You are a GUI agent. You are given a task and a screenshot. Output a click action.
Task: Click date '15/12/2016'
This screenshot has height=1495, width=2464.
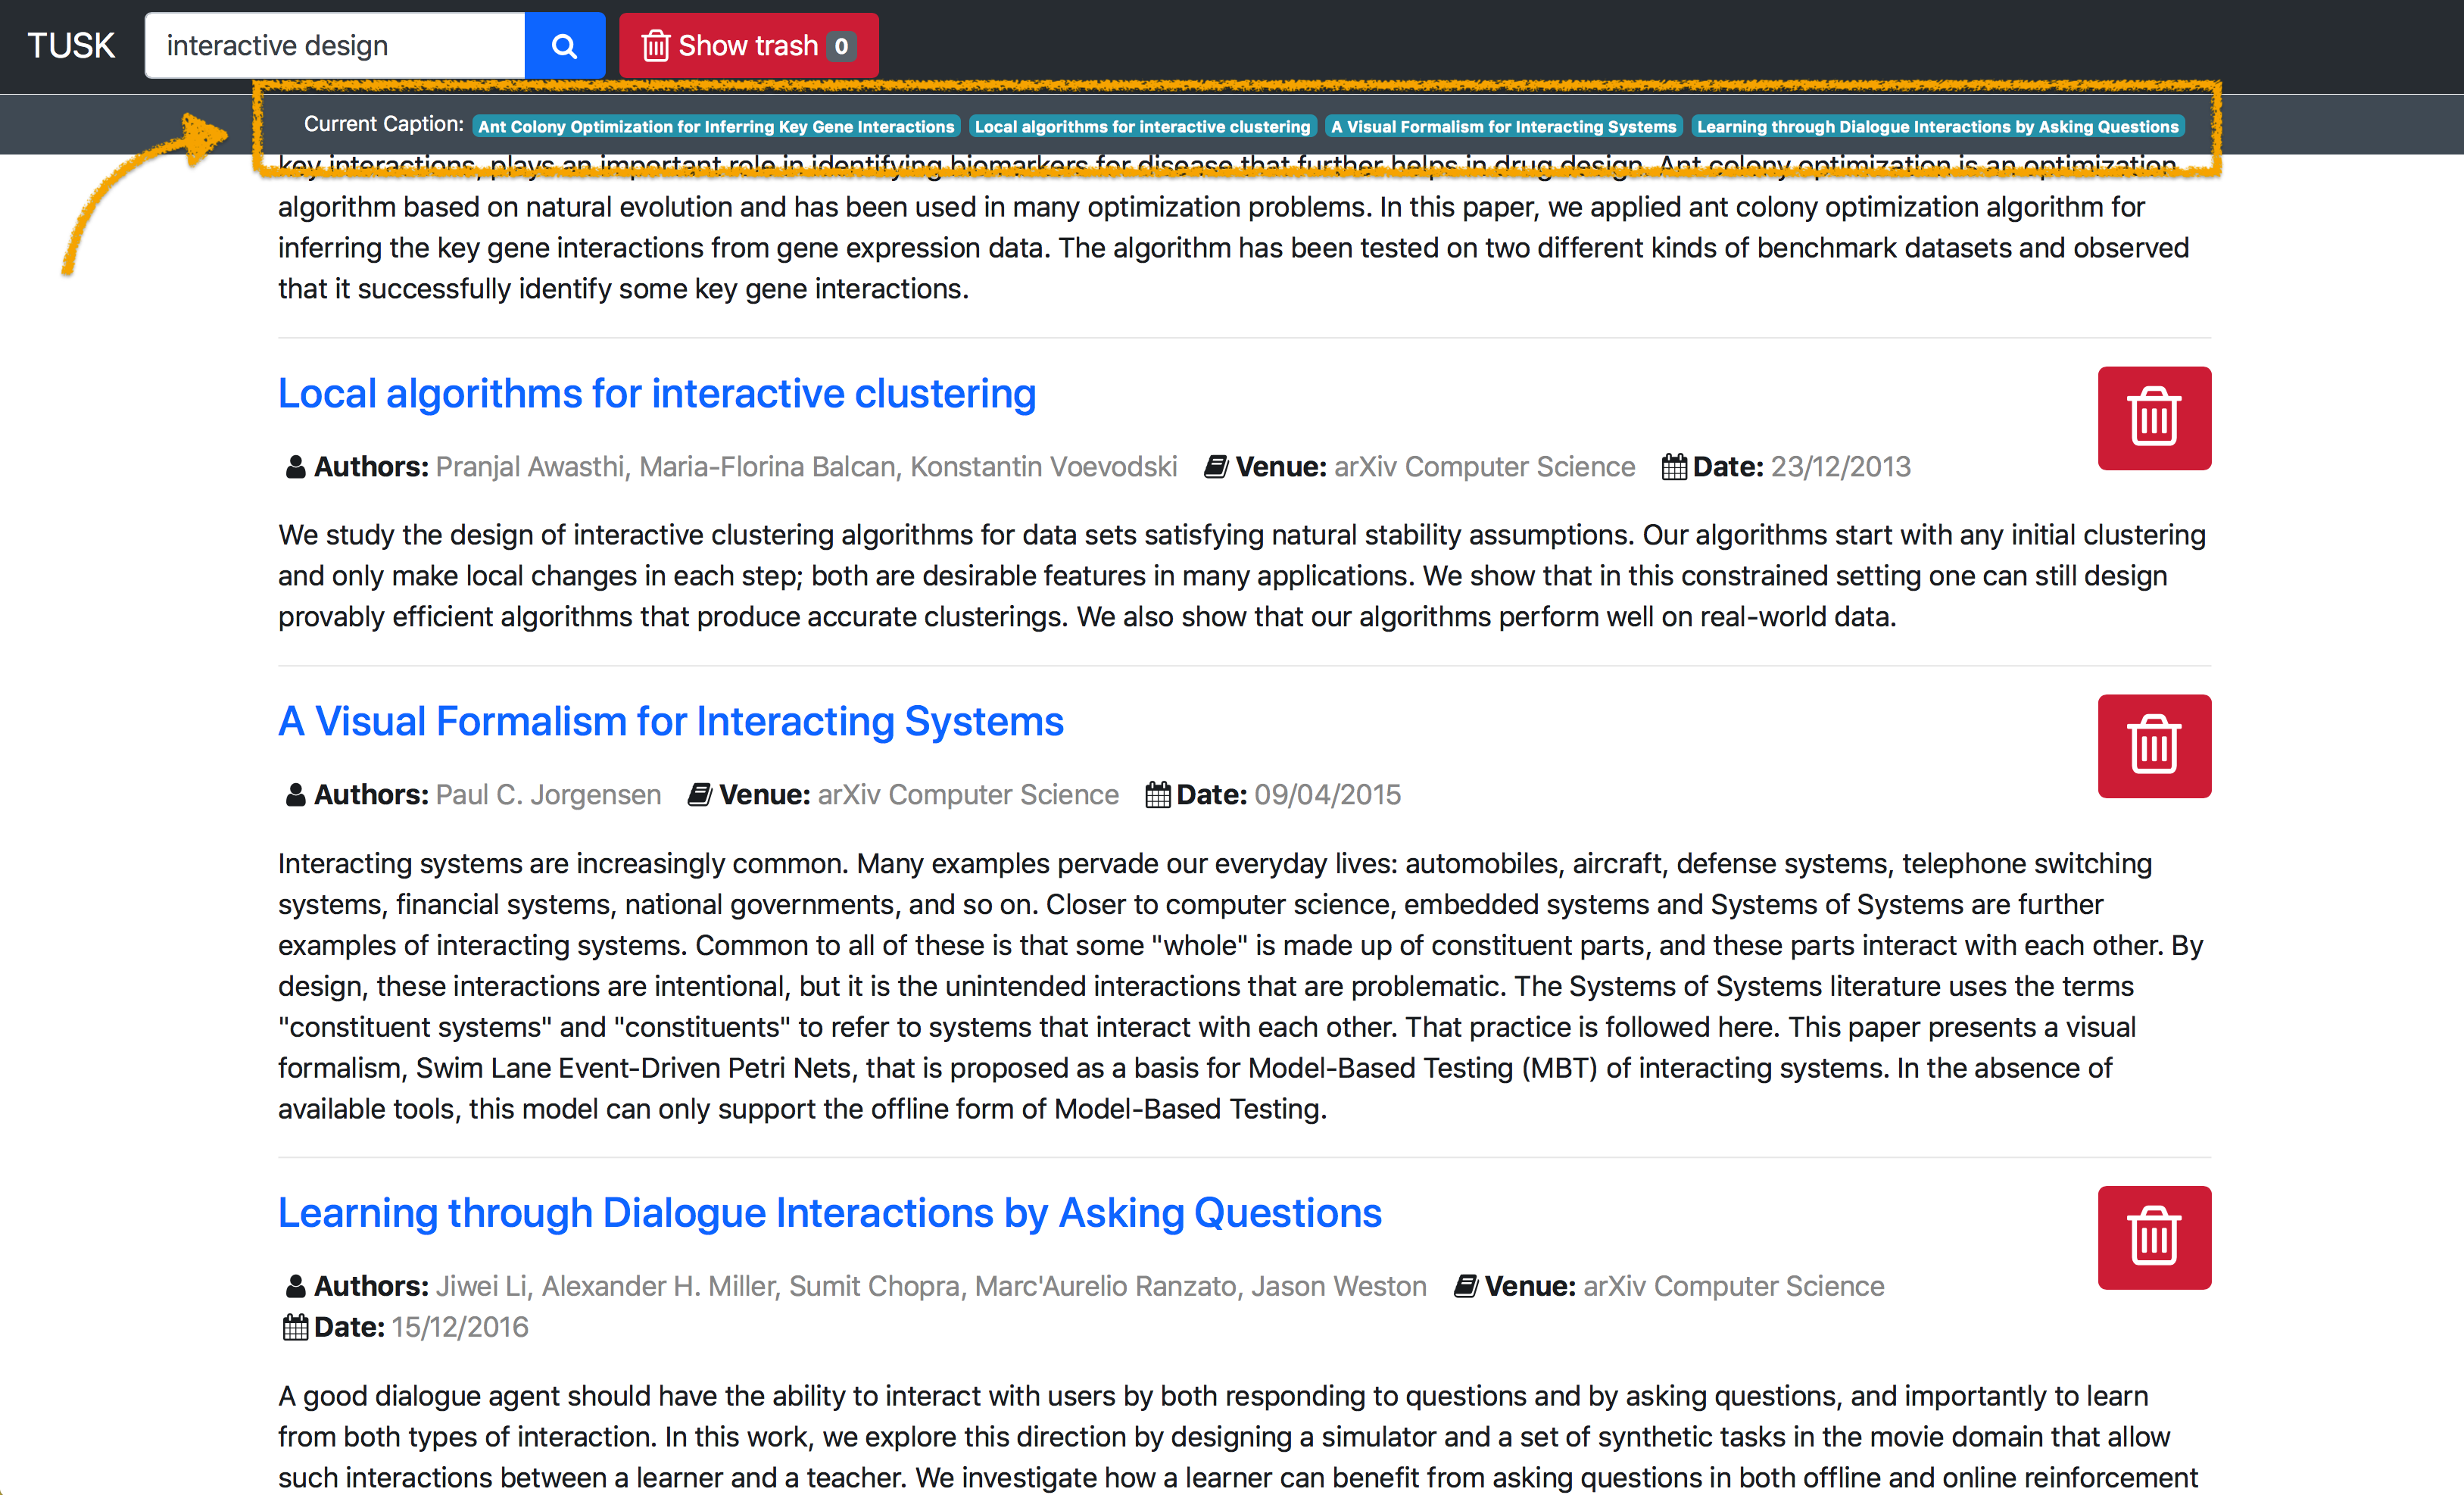point(460,1327)
